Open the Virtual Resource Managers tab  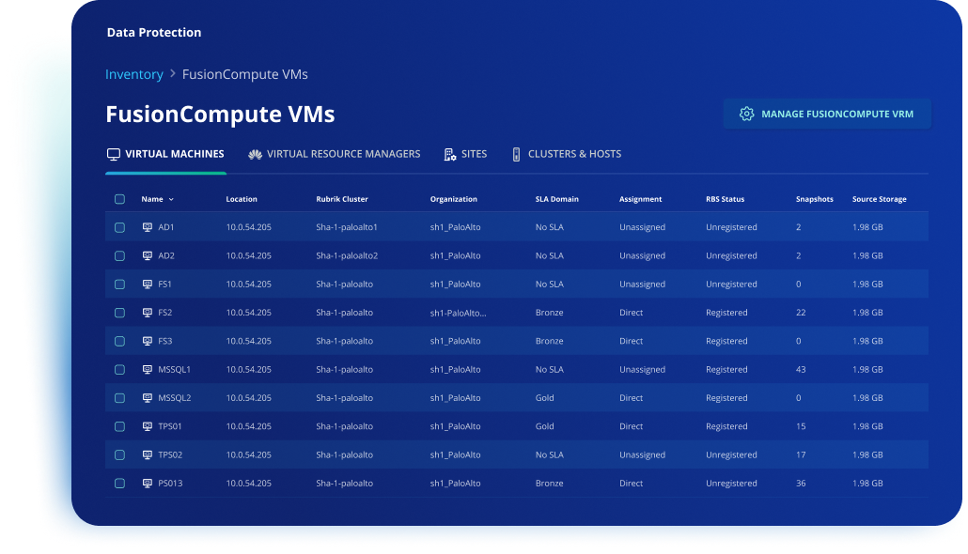click(334, 154)
